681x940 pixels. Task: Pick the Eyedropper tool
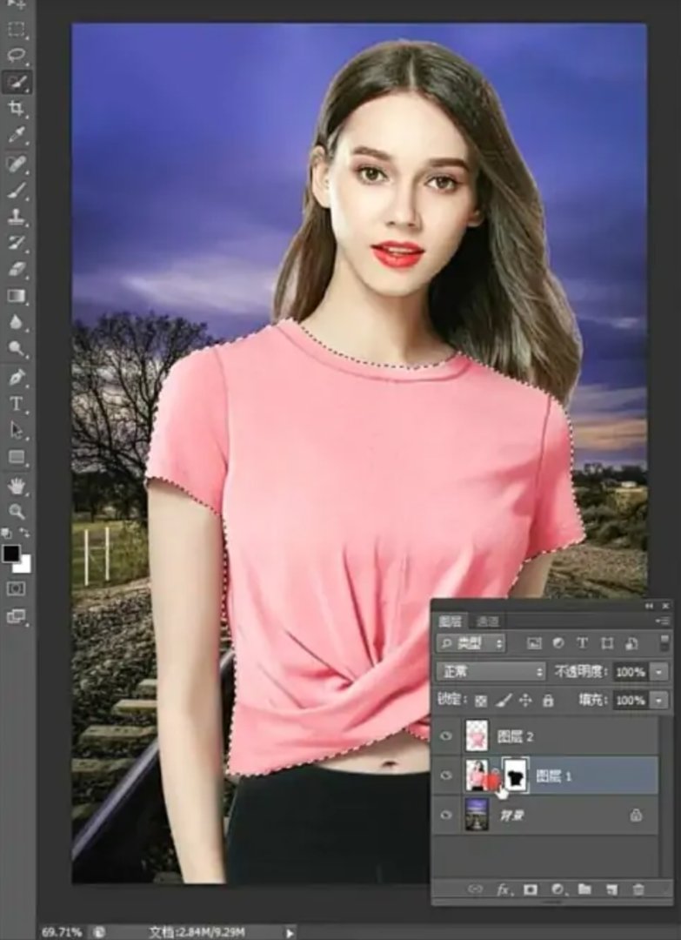click(x=16, y=135)
